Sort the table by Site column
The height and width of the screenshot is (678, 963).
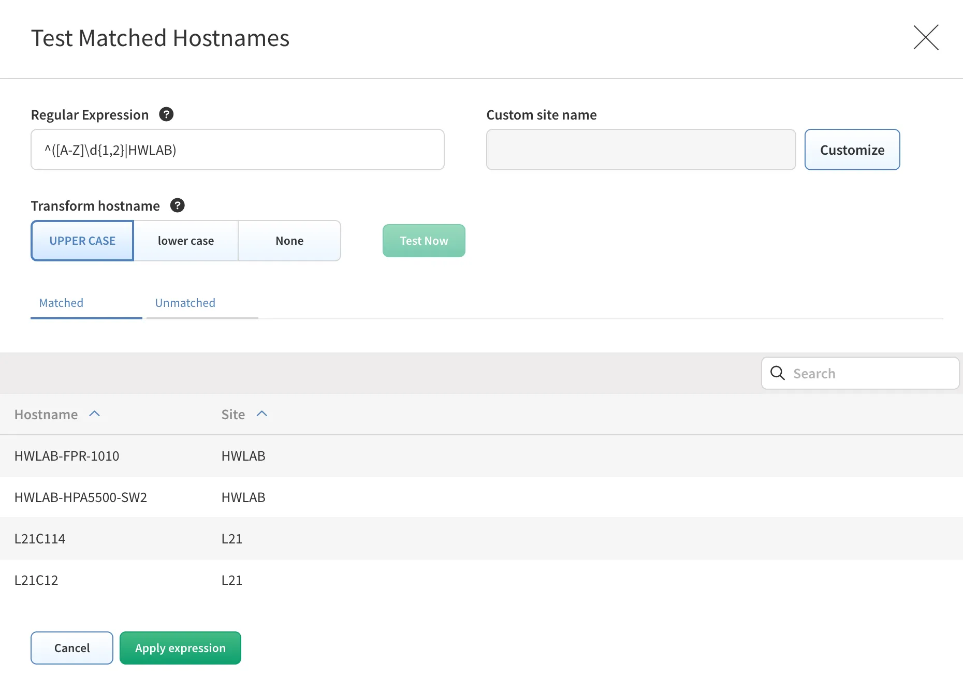click(232, 414)
